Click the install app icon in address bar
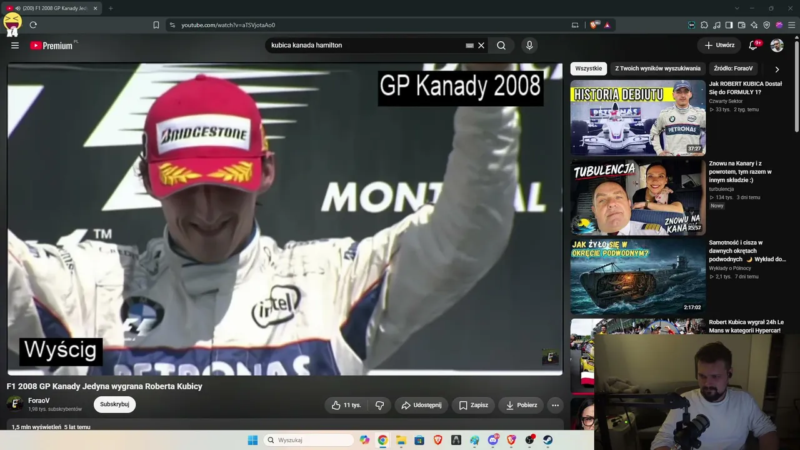The height and width of the screenshot is (450, 800). pos(575,25)
